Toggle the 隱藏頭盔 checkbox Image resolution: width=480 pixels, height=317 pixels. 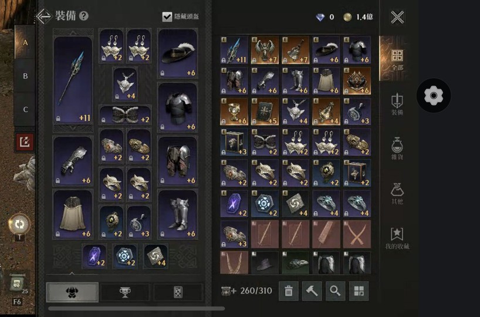[x=167, y=16]
